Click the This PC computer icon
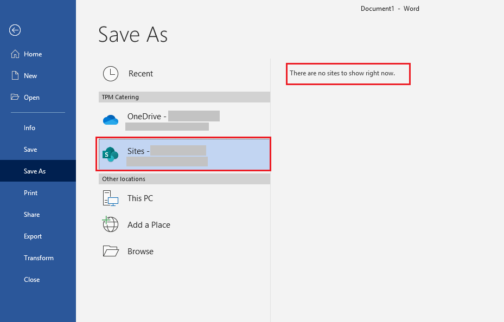 (110, 198)
